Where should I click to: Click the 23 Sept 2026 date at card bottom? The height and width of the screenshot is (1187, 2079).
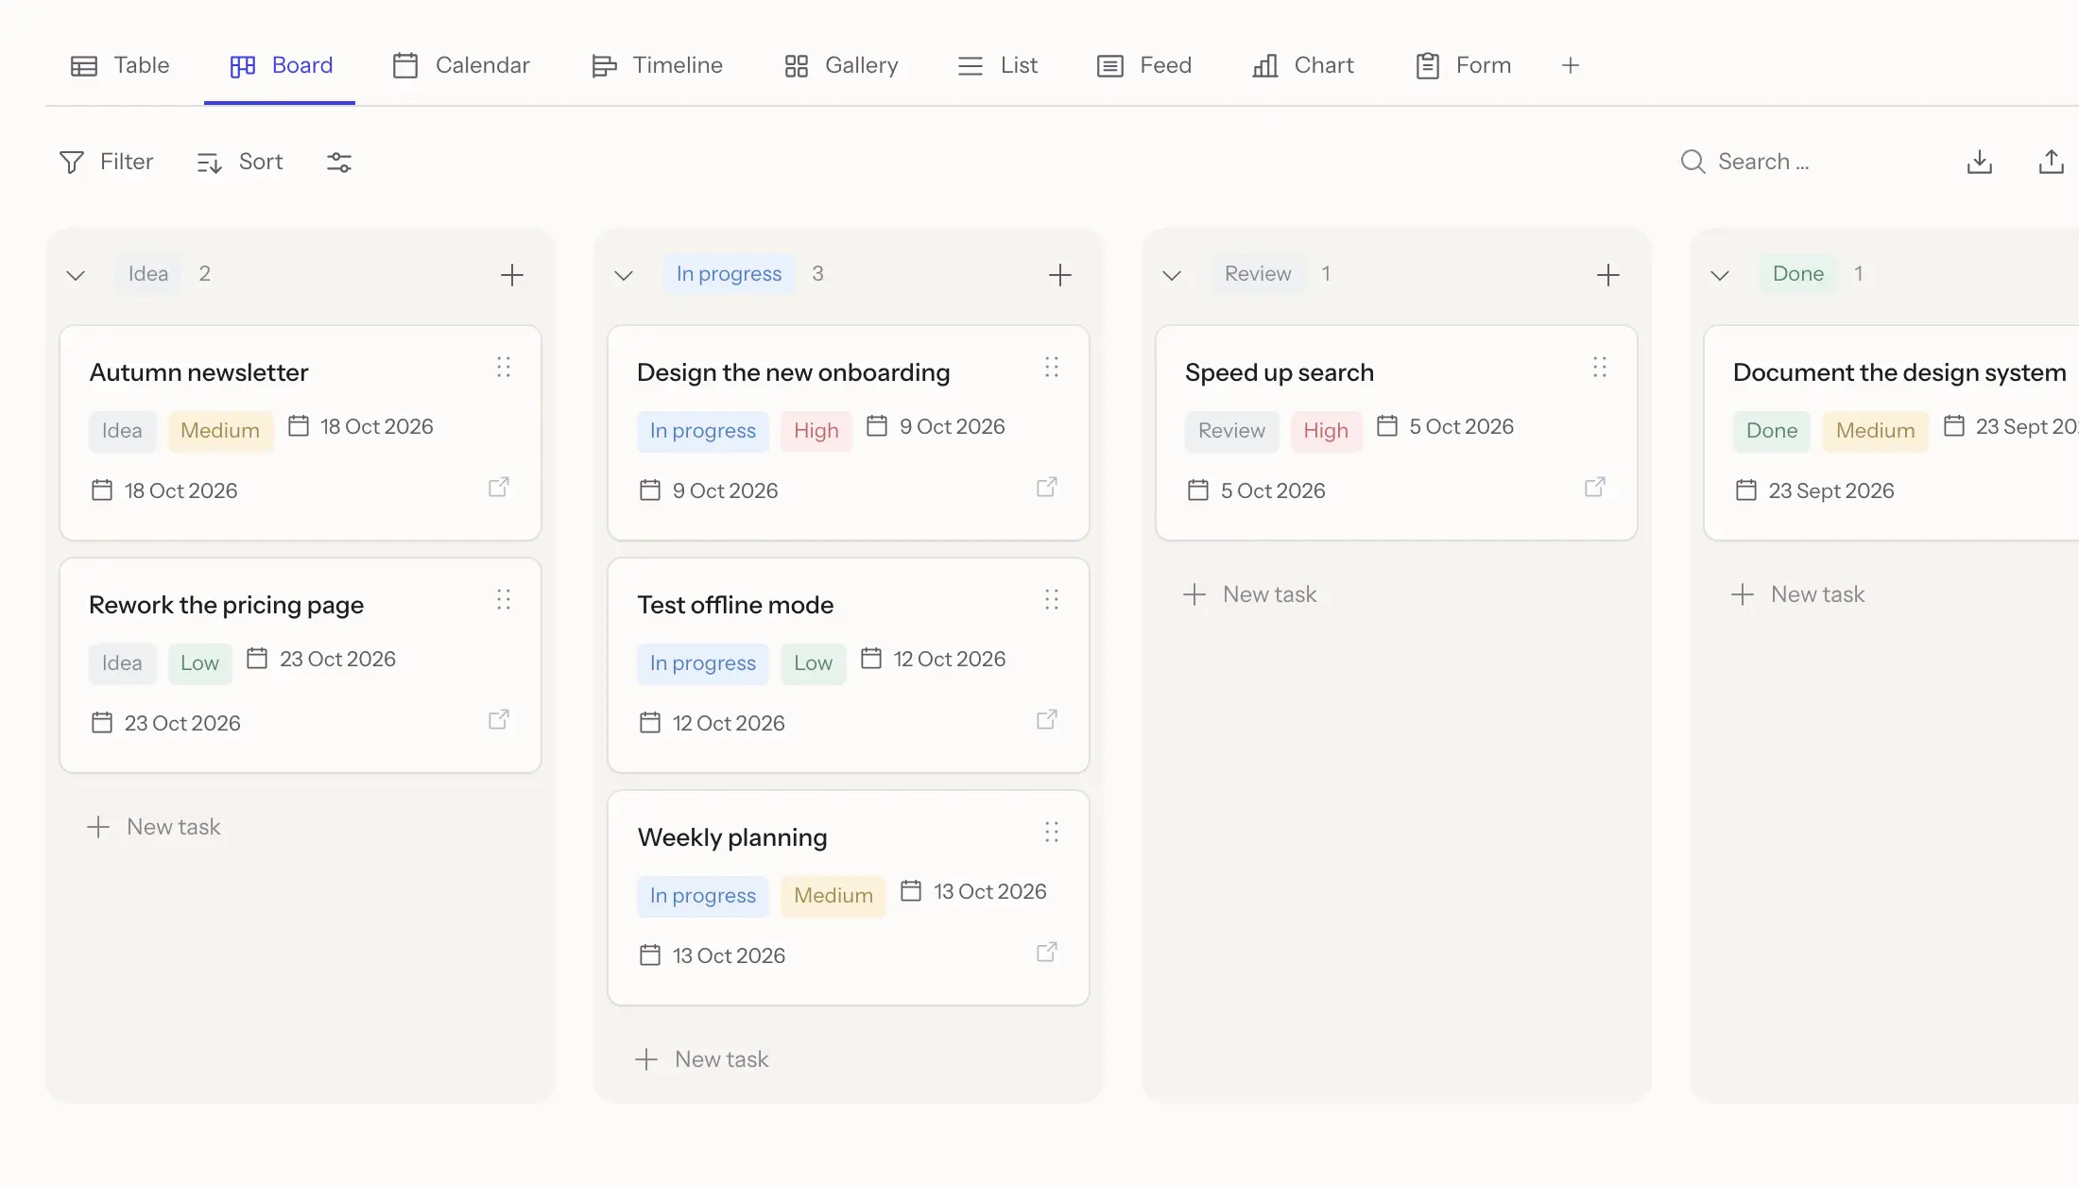(1815, 490)
